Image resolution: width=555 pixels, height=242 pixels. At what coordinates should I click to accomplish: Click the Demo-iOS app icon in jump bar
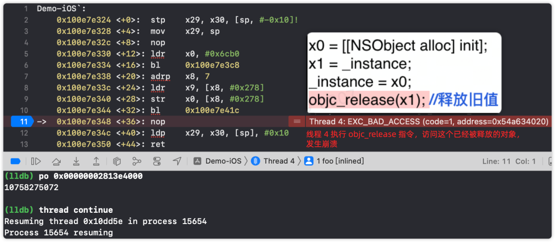197,161
